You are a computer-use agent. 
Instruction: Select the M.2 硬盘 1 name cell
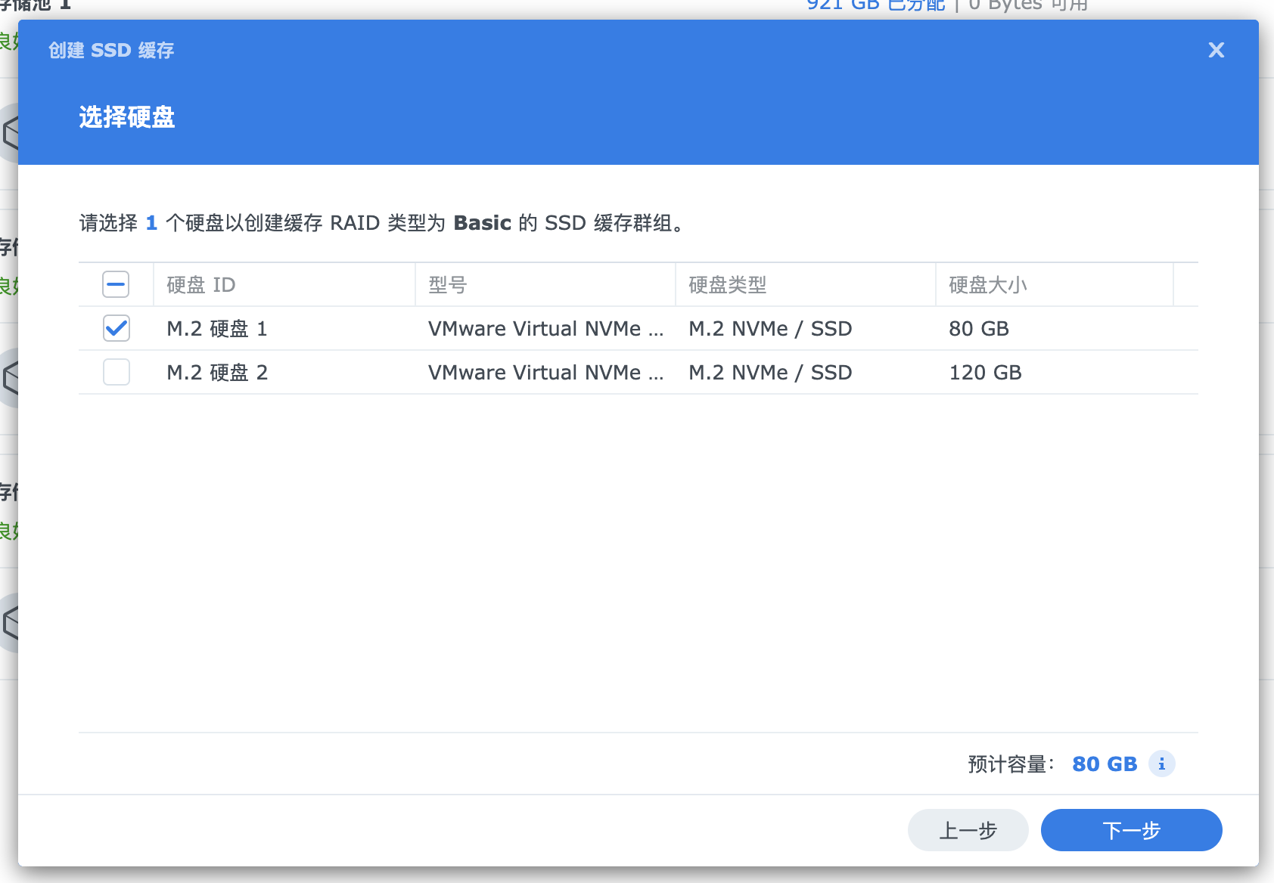point(217,329)
